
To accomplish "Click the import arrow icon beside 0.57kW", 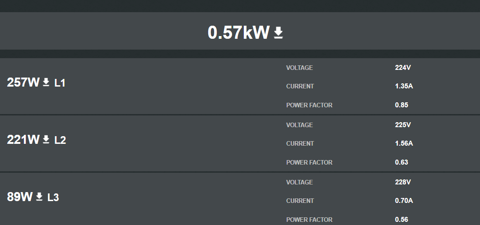I will click(x=278, y=33).
